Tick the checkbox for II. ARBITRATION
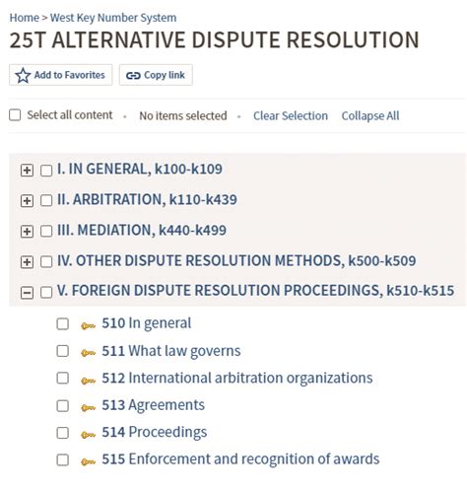Screen dimensions: 467x491 point(46,200)
